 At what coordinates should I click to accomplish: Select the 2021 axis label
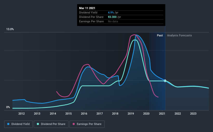(162, 114)
